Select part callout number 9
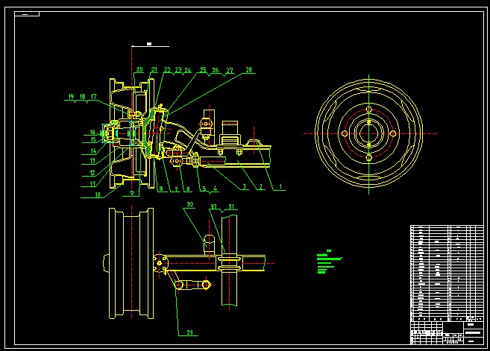 pyautogui.click(x=132, y=192)
